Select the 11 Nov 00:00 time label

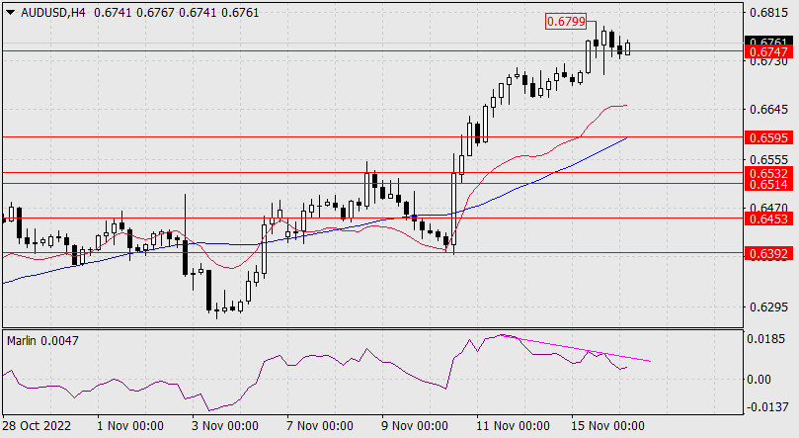click(513, 426)
